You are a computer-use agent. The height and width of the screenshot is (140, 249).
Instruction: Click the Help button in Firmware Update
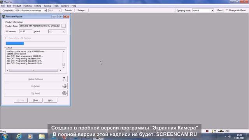click(50, 100)
